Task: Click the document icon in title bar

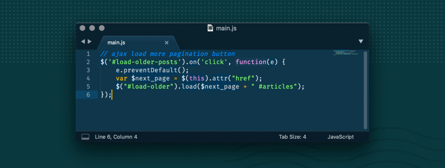Action: pyautogui.click(x=210, y=28)
